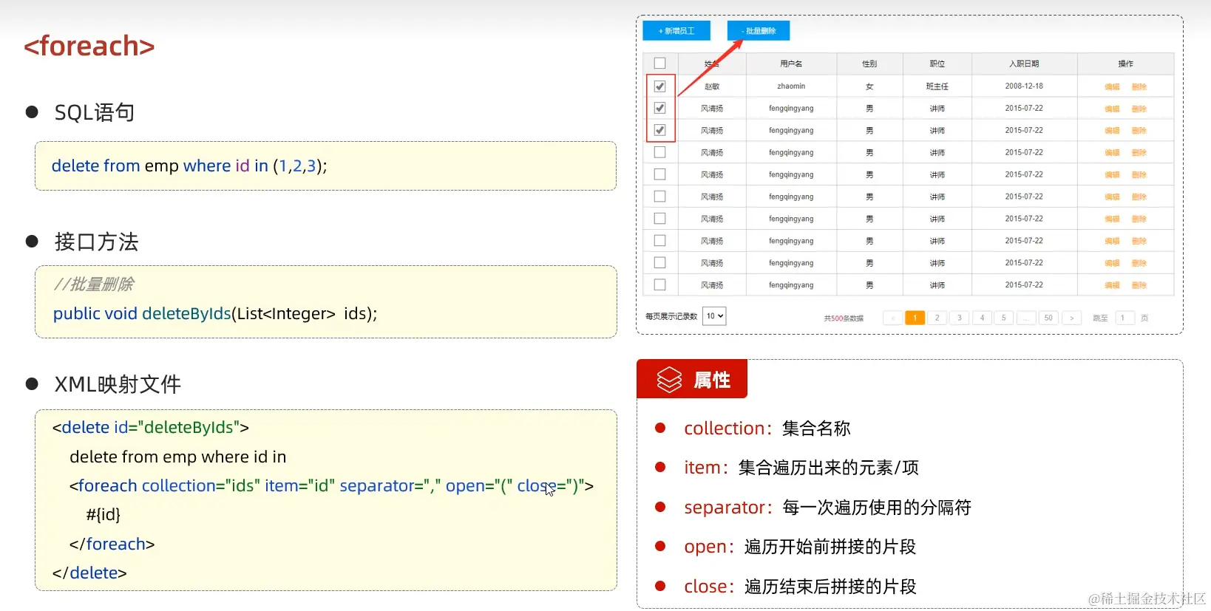The image size is (1211, 611).
Task: Click the close attribute description line under 属性
Action: click(x=800, y=587)
